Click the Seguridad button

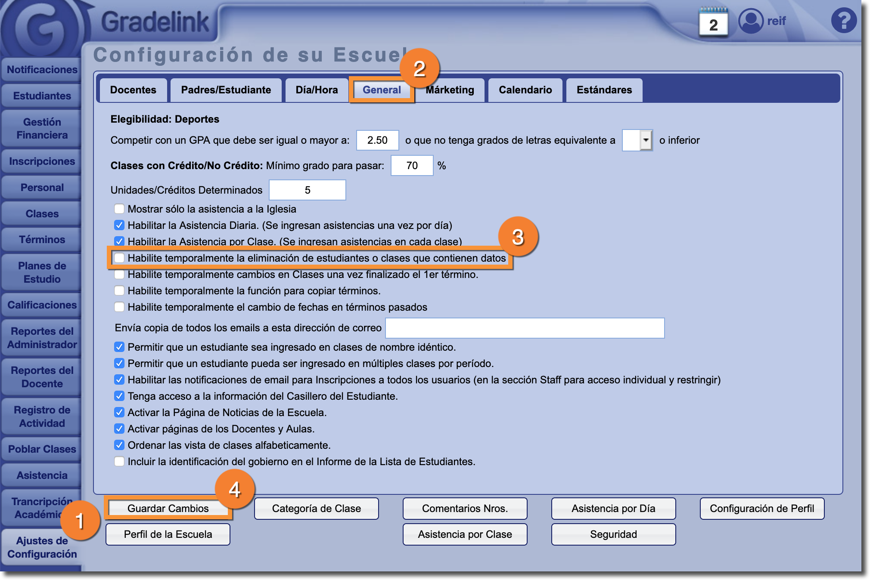(x=613, y=534)
